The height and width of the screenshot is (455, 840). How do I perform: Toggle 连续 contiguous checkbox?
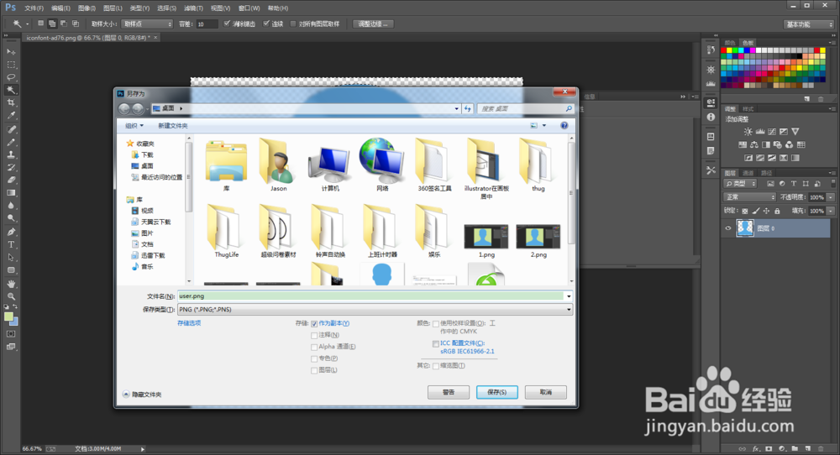265,24
